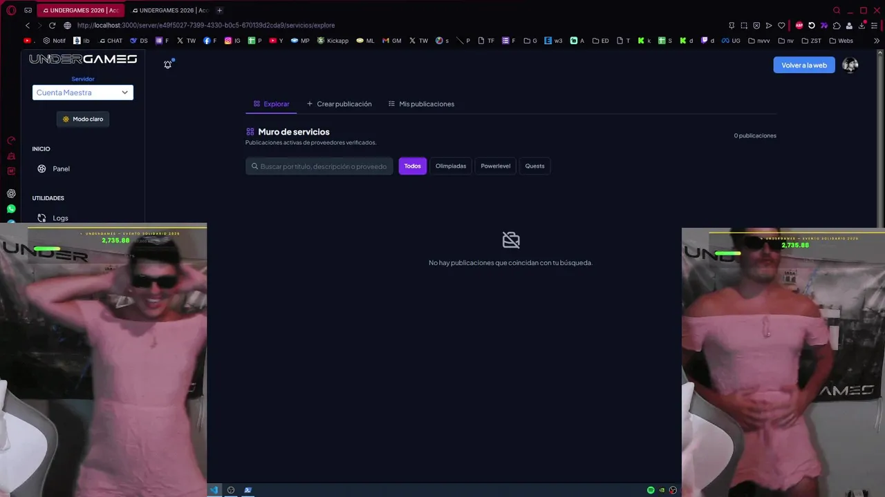Image resolution: width=885 pixels, height=497 pixels.
Task: Open the notifications bell
Action: (x=167, y=64)
